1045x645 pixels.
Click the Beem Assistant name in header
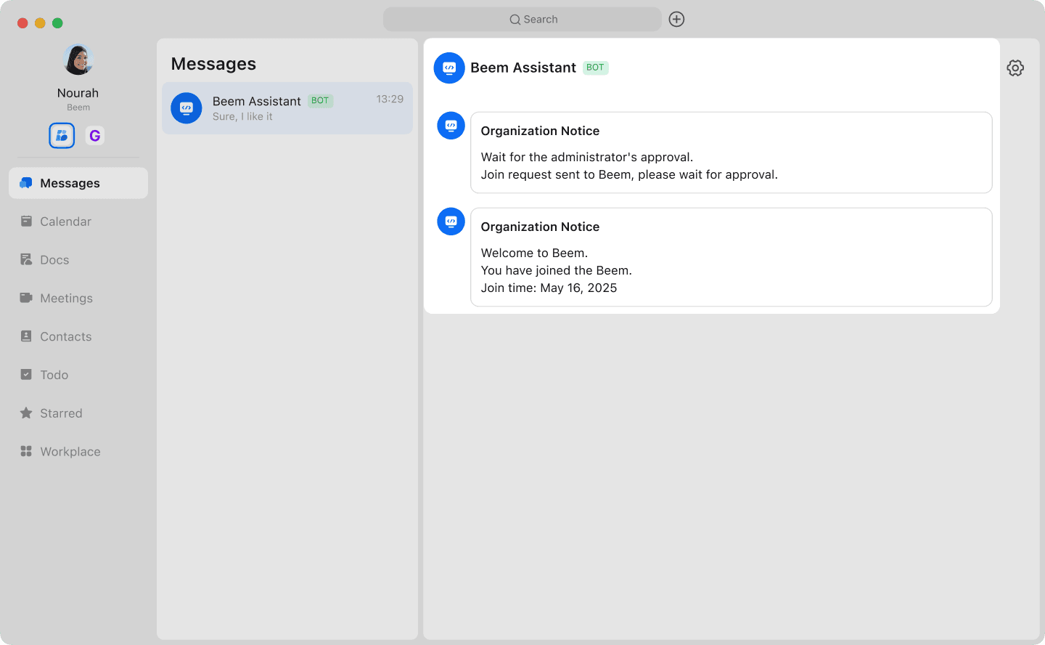click(522, 68)
